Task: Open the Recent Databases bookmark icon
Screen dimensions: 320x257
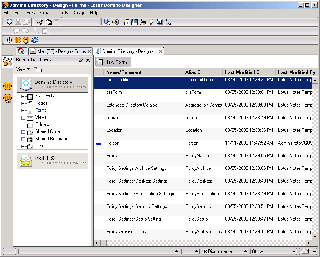Action: [x=7, y=61]
